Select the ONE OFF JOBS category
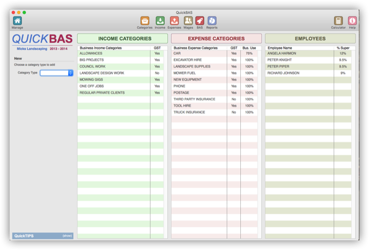The image size is (369, 250). point(121,86)
